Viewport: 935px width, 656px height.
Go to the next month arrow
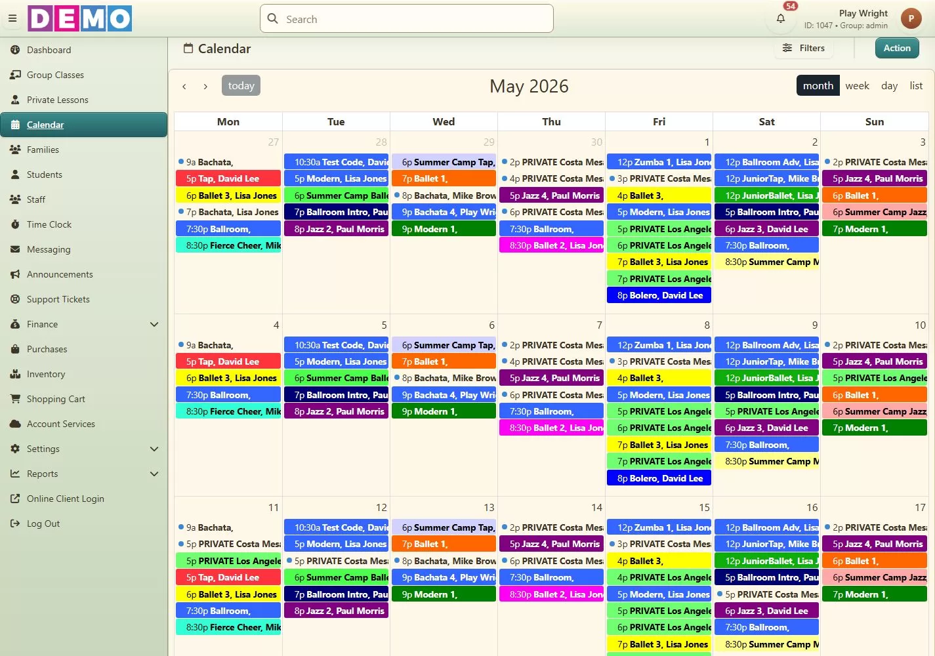click(205, 86)
